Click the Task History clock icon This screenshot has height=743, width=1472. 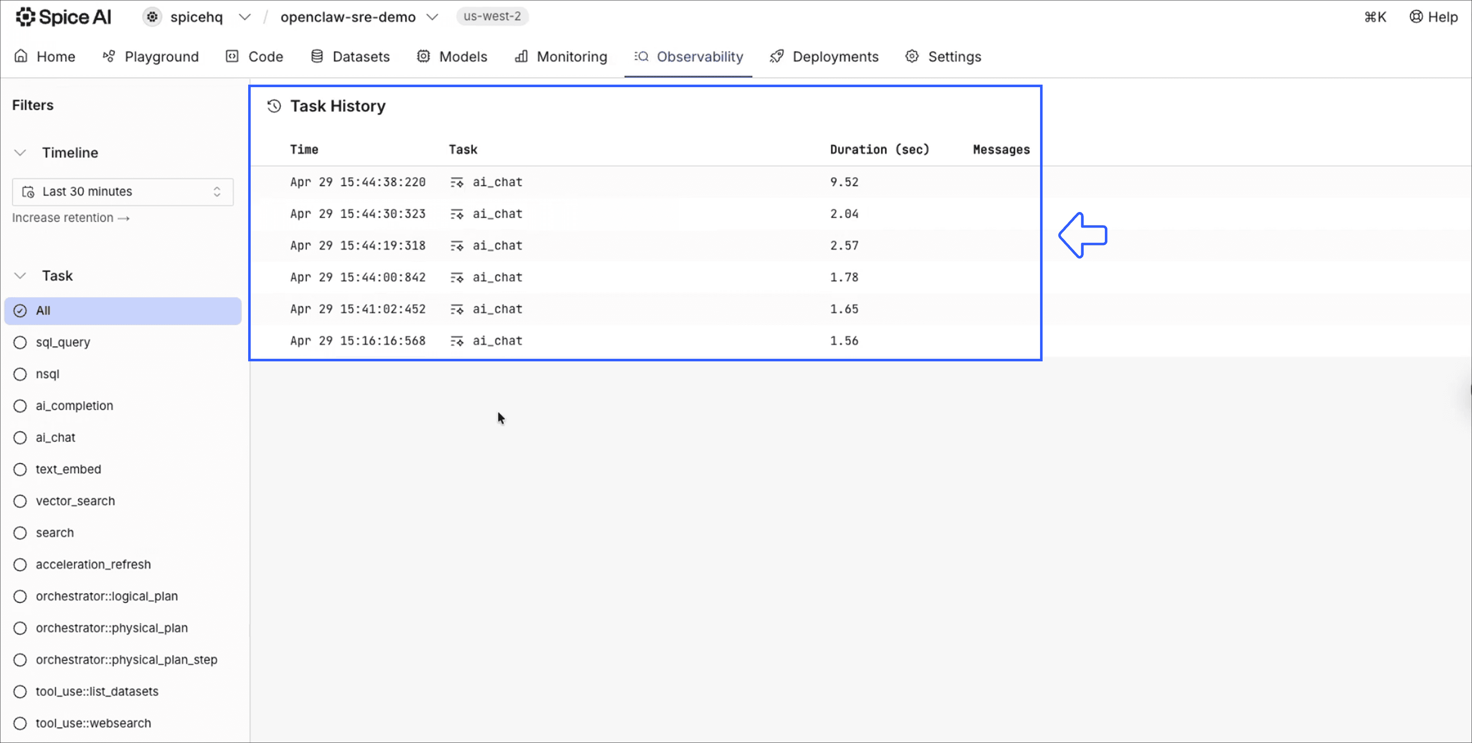[274, 106]
